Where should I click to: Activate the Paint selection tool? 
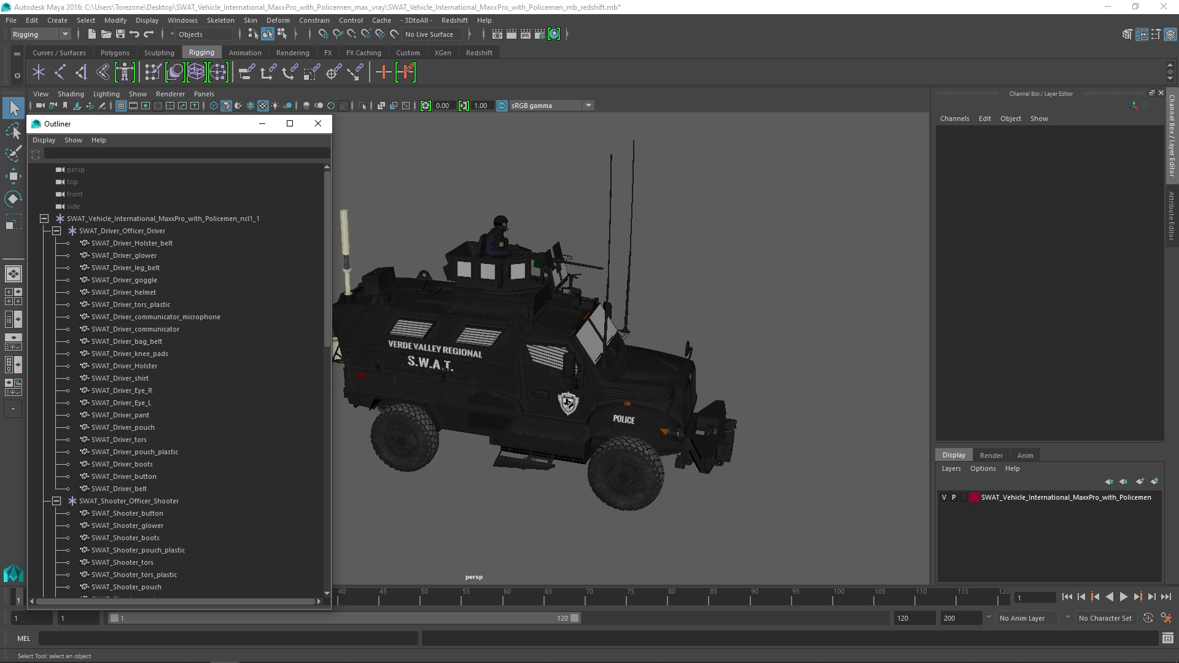click(14, 153)
